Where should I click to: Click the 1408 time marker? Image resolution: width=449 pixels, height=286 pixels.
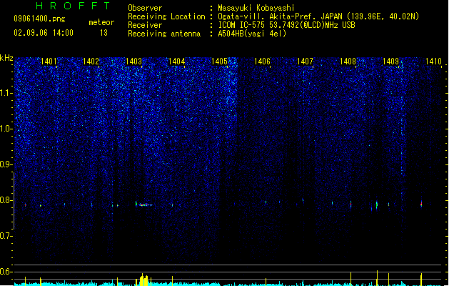pos(348,61)
